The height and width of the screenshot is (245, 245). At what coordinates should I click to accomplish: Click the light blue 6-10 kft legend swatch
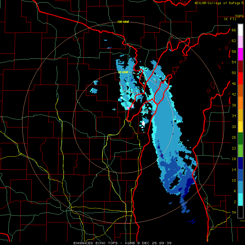[240, 187]
